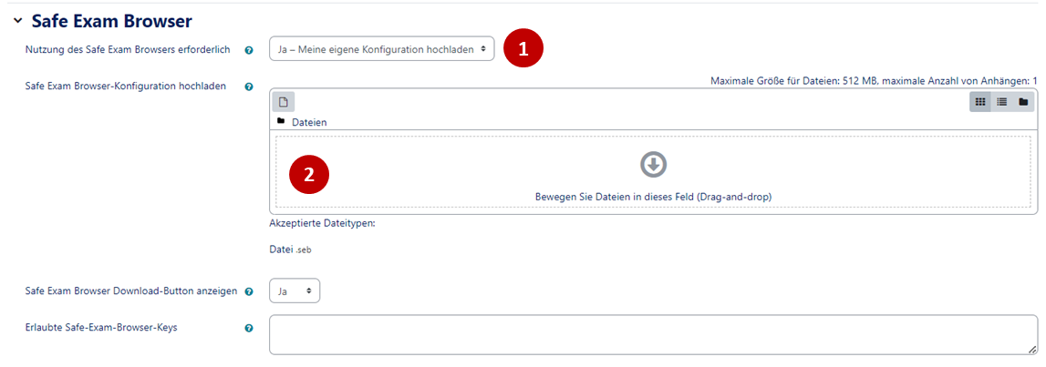
Task: Click the red number 2 marker
Action: [309, 175]
